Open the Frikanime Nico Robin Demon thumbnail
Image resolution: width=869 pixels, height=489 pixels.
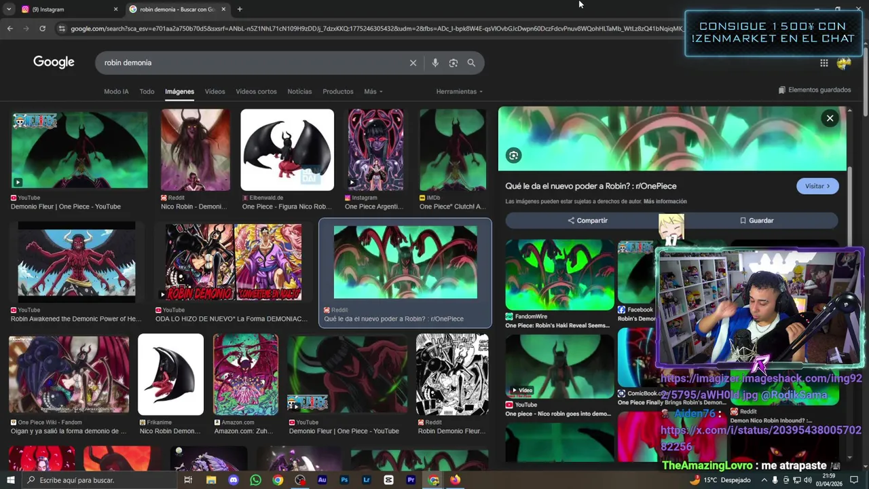tap(170, 374)
